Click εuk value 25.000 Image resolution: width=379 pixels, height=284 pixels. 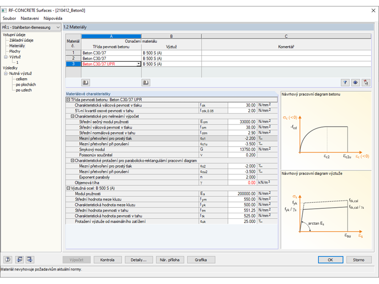pyautogui.click(x=242, y=221)
